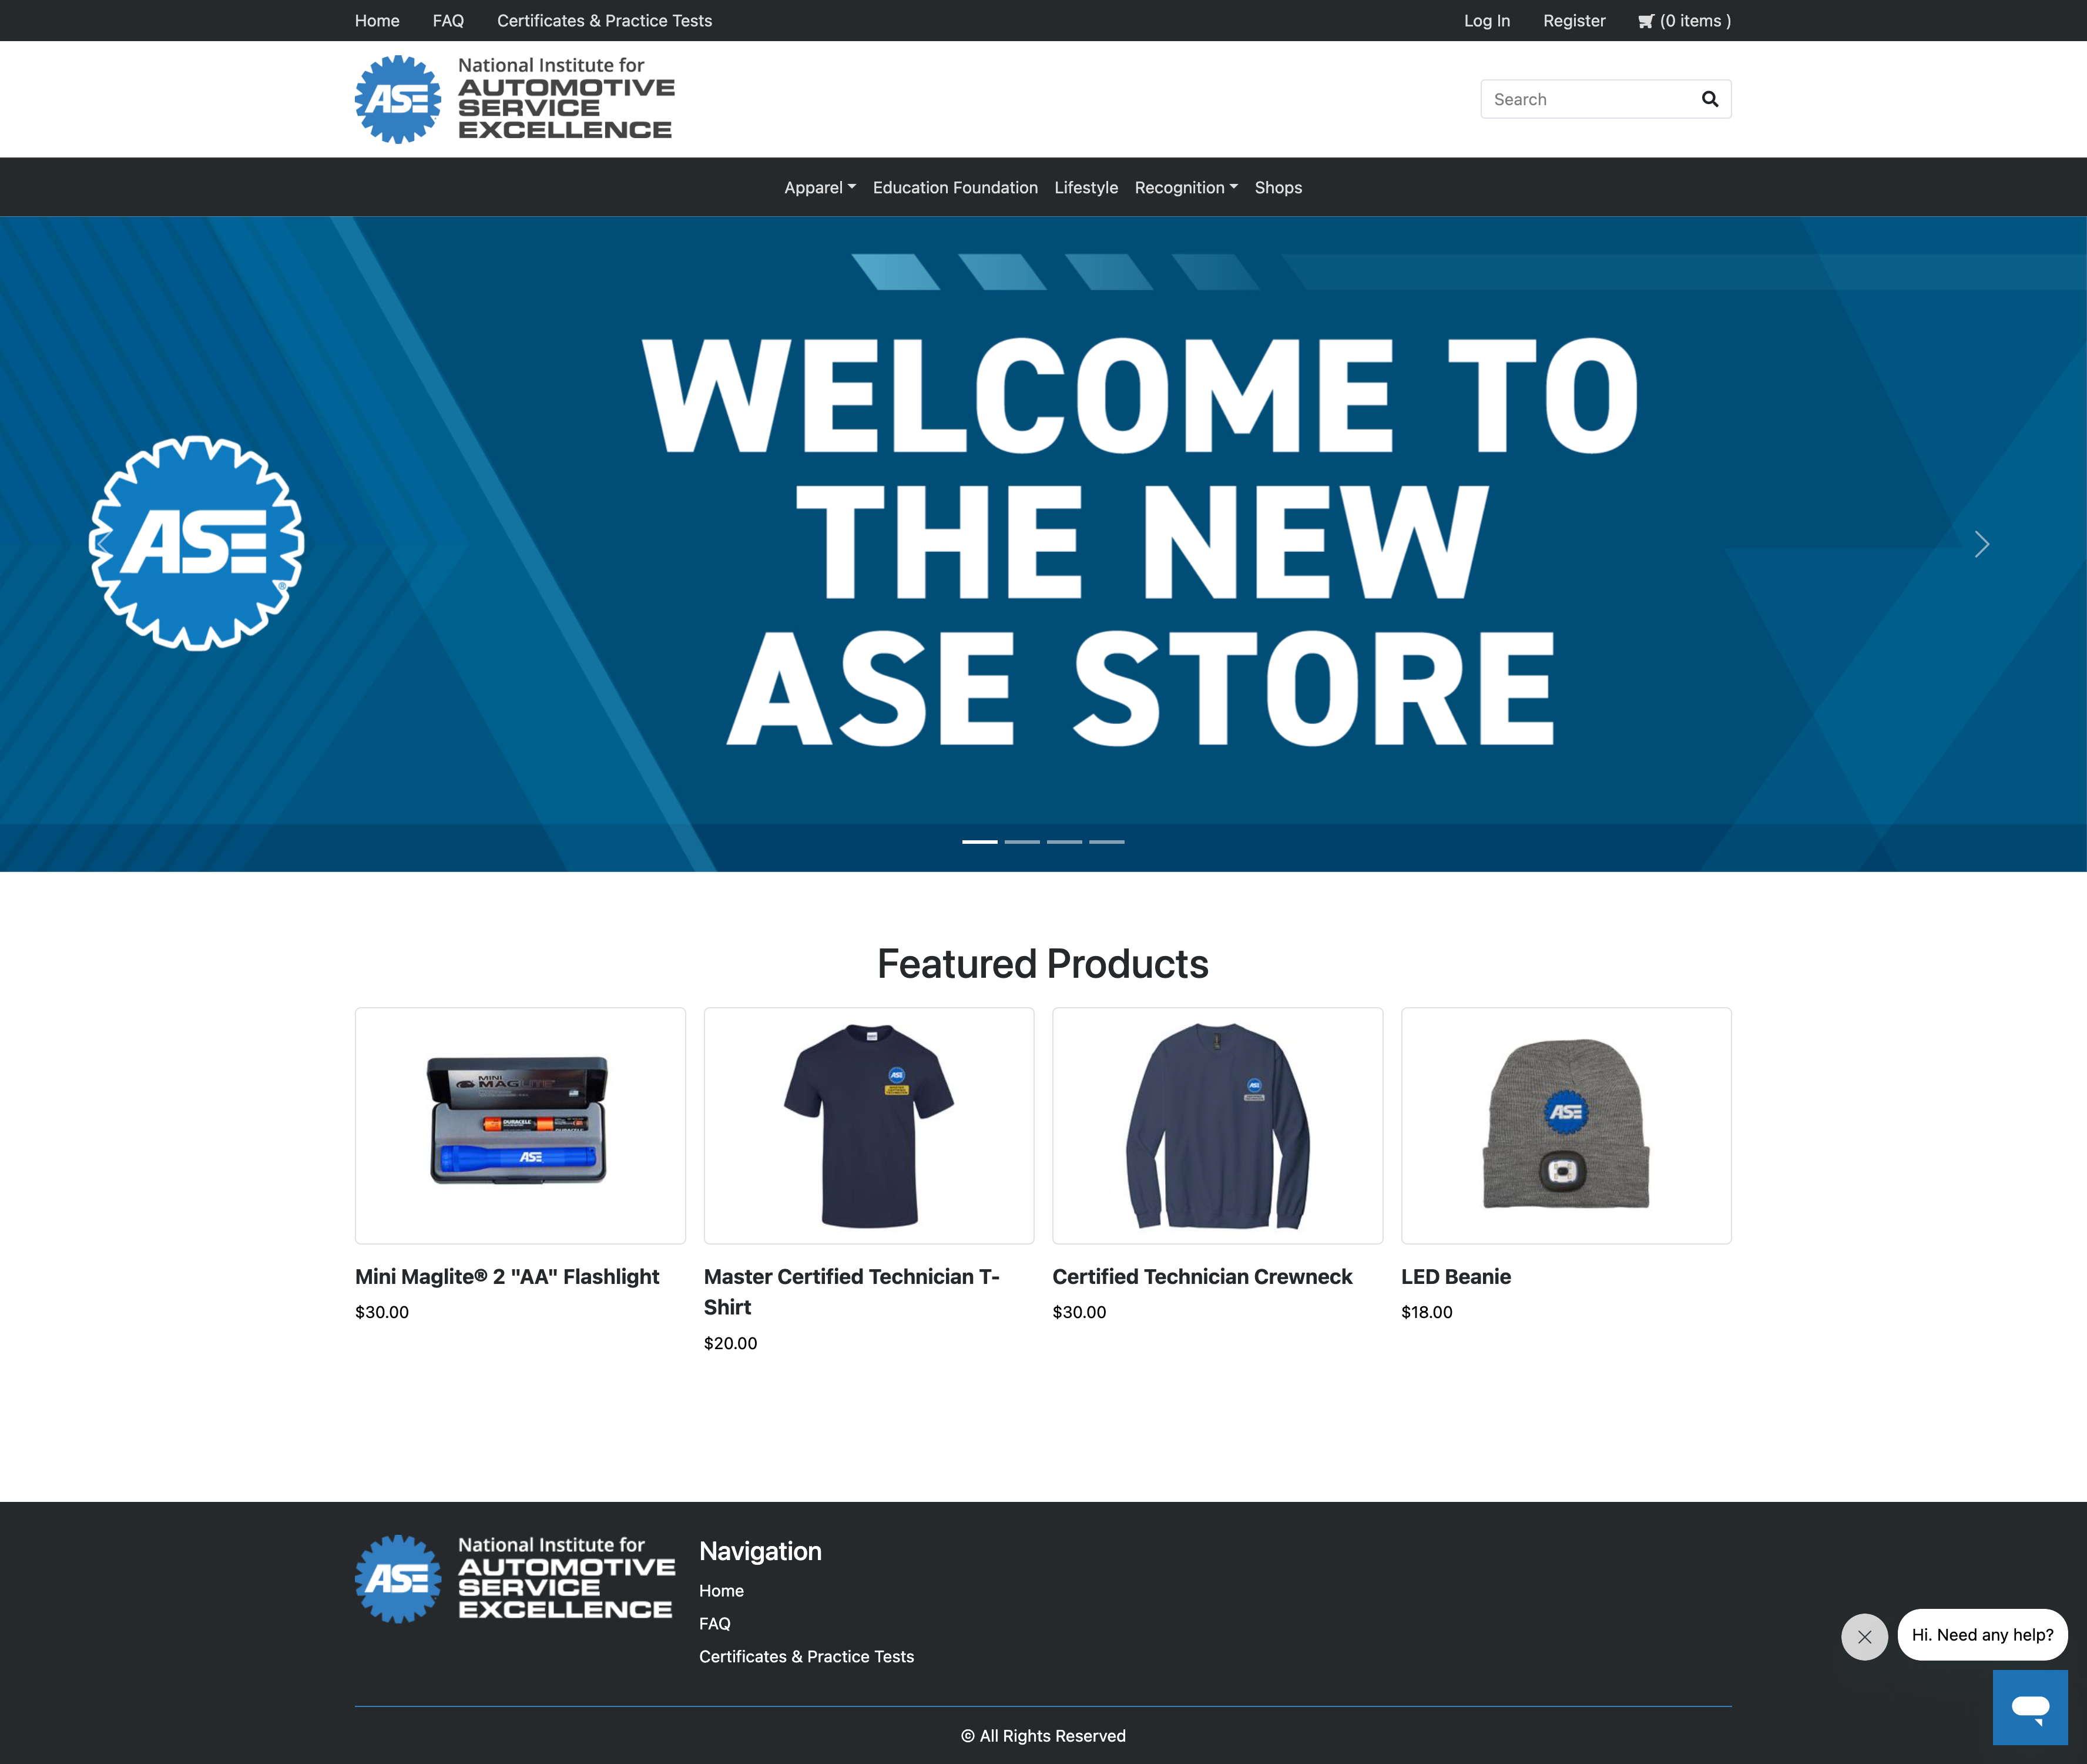Advance carousel with next arrow
The image size is (2087, 1764).
[x=1981, y=544]
